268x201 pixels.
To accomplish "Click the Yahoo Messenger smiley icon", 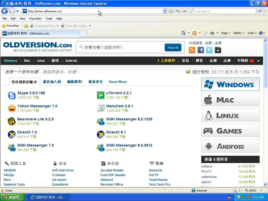I will tap(12, 108).
